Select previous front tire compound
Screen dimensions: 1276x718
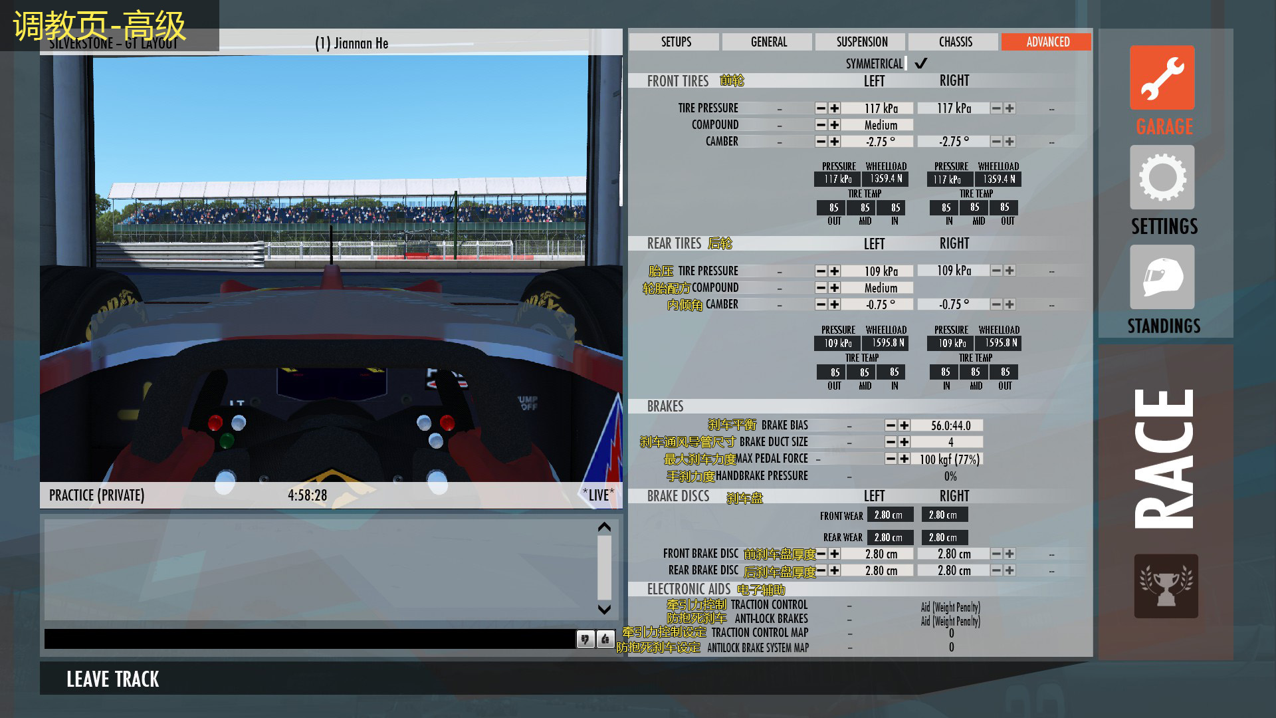821,125
